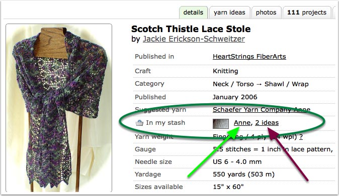Viewport: 339px width, 196px height.
Task: Open the Anne yarn thumbnail in stash
Action: point(220,124)
